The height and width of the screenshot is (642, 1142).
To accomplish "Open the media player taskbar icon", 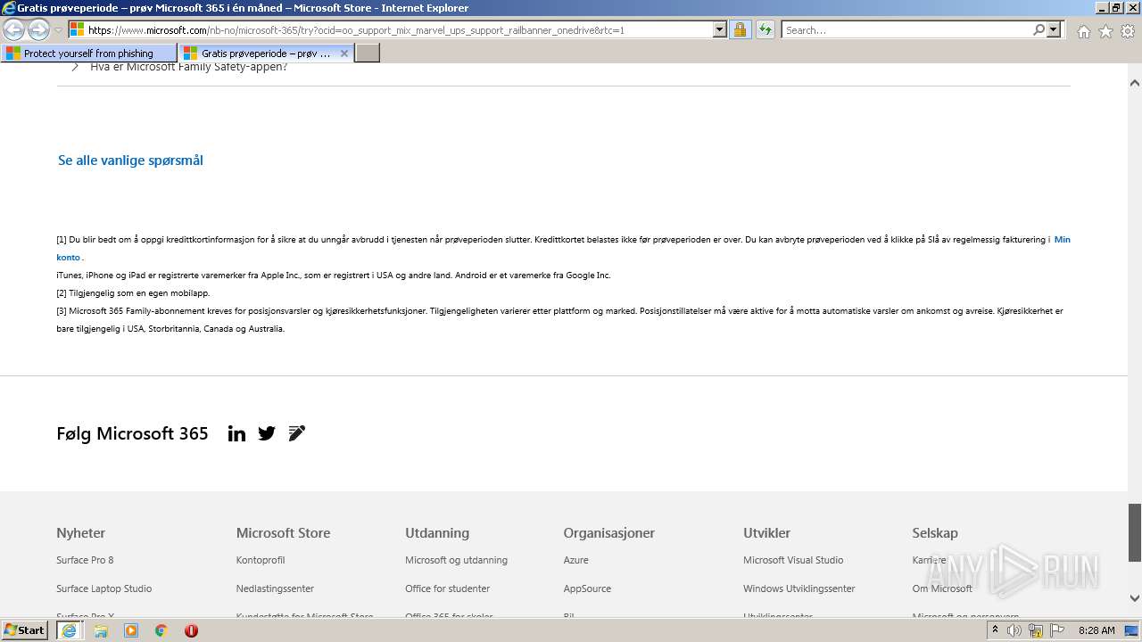I will (131, 630).
